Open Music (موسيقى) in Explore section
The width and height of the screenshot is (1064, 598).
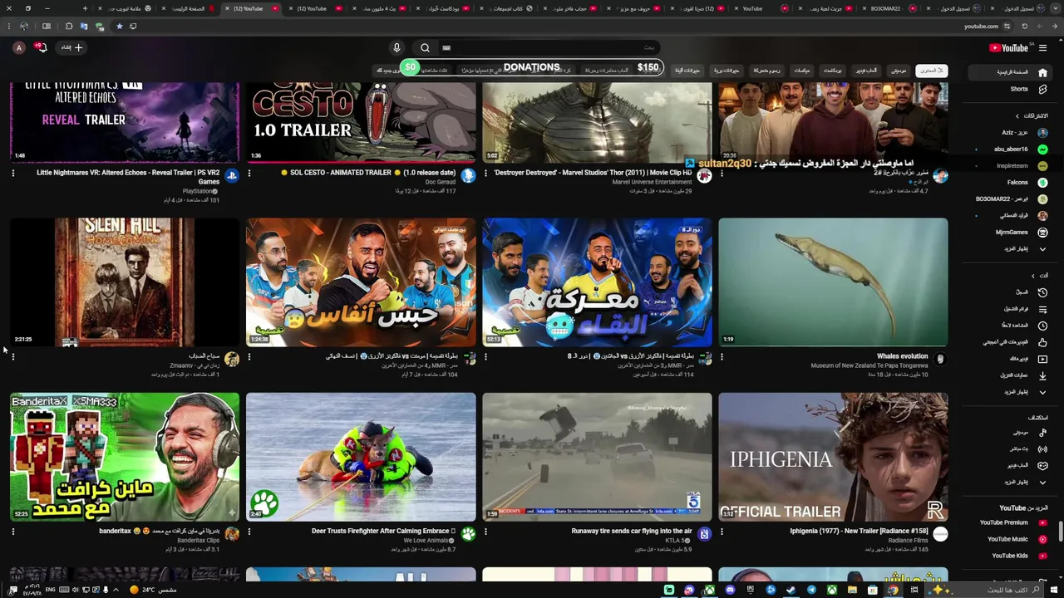1010,433
